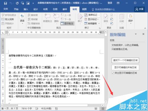Click the 审阅窗格 reviewing pane icon
148x111 pixels.
coord(86,24)
